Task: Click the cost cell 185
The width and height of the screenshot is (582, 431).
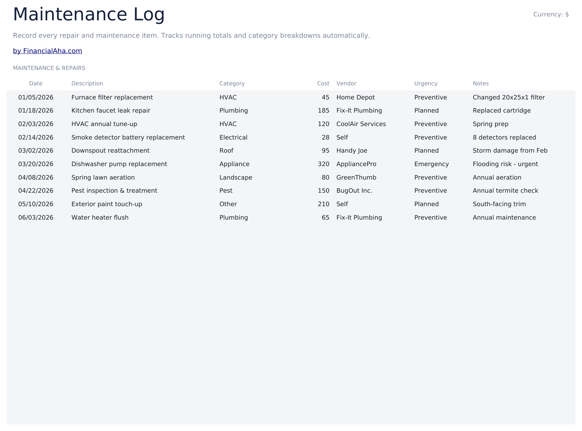Action: click(x=323, y=111)
